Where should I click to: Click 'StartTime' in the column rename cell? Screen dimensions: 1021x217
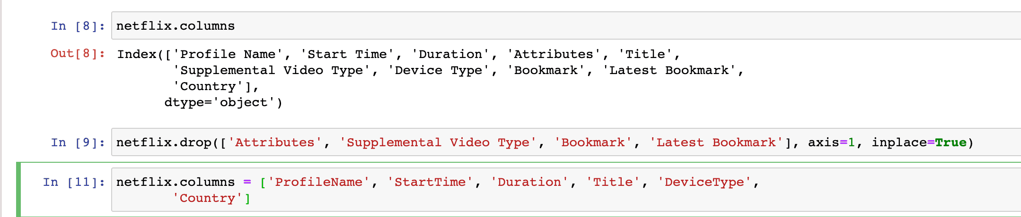pyautogui.click(x=430, y=182)
